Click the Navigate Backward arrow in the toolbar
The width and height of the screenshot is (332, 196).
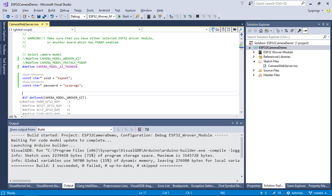coord(8,16)
